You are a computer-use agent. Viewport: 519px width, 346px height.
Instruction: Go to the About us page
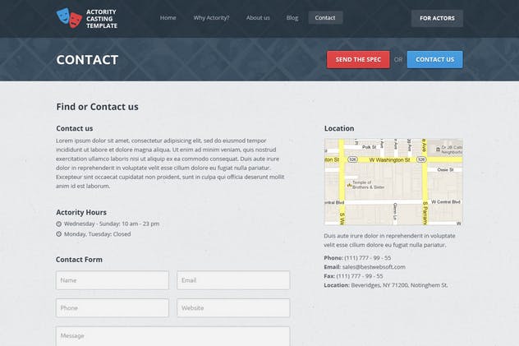(258, 18)
